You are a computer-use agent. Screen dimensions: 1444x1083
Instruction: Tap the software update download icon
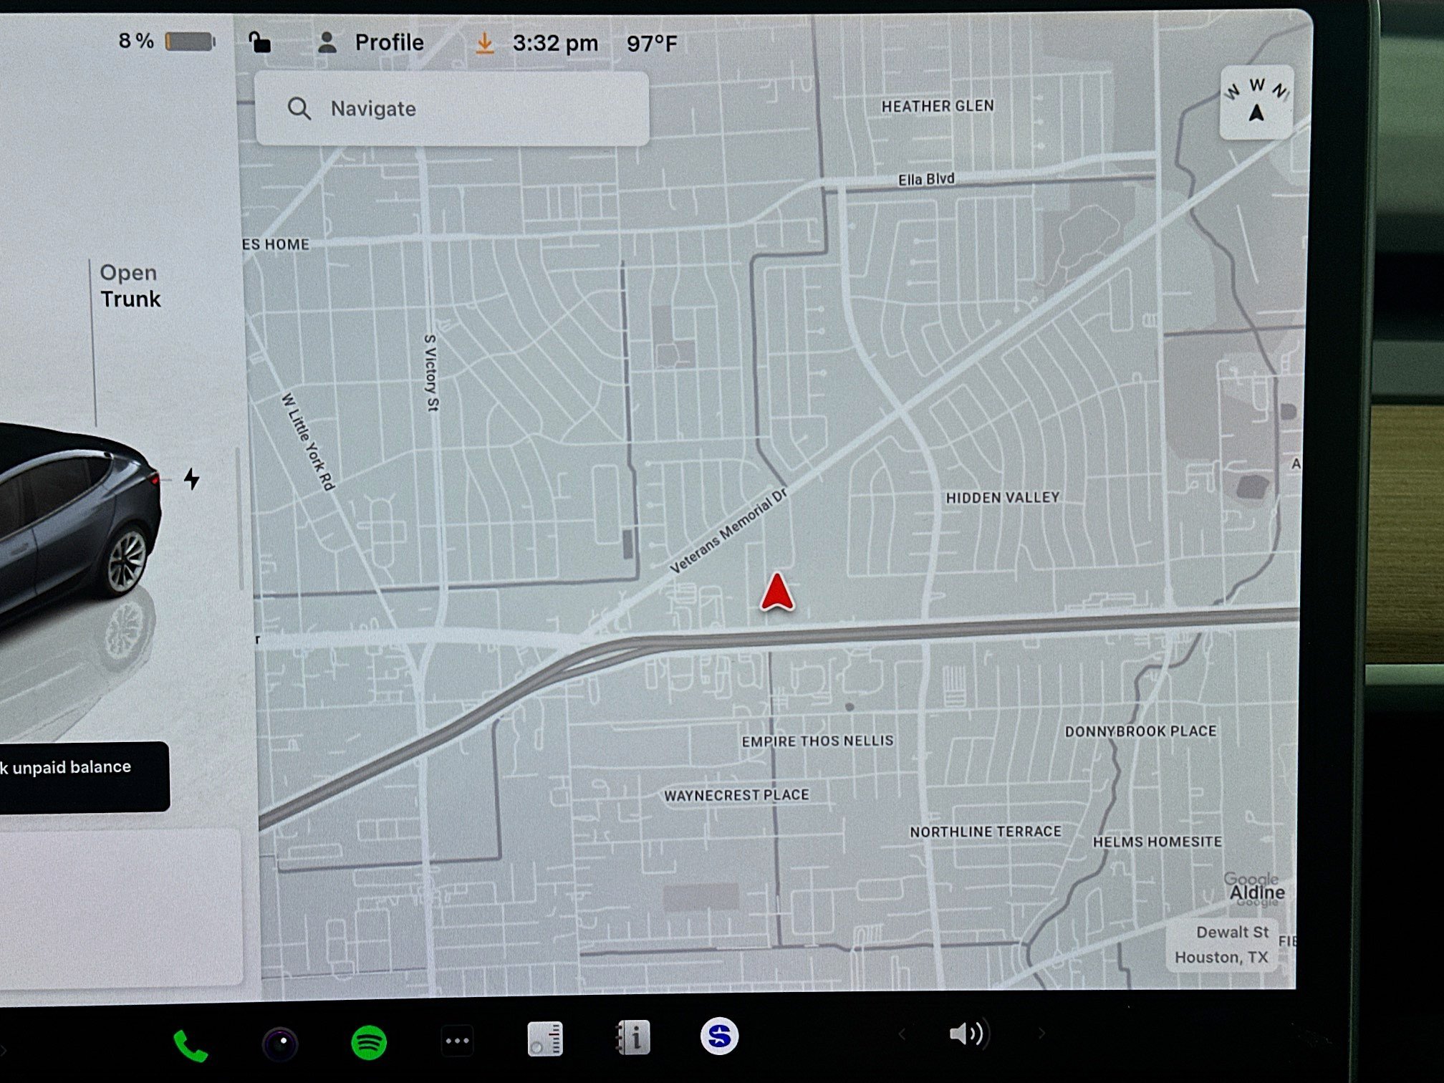[x=485, y=43]
